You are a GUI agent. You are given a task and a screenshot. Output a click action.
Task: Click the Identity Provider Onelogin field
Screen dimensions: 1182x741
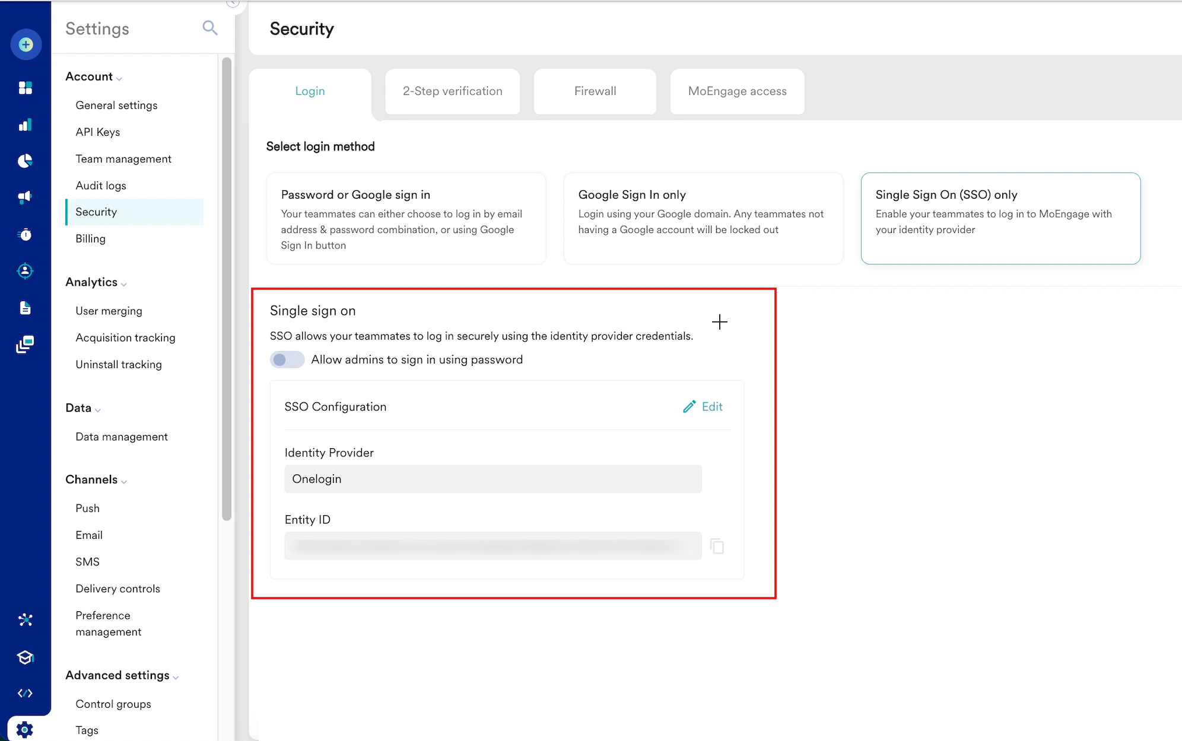coord(493,479)
